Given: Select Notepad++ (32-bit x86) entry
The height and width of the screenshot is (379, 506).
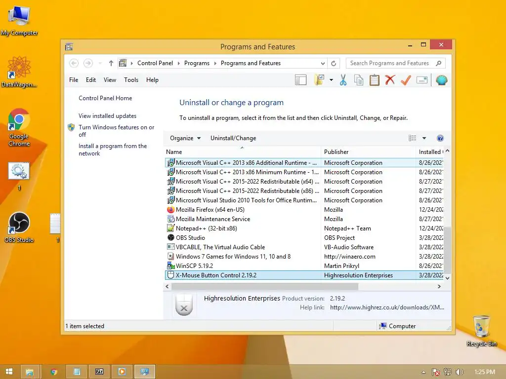Looking at the screenshot, I should click(x=304, y=228).
